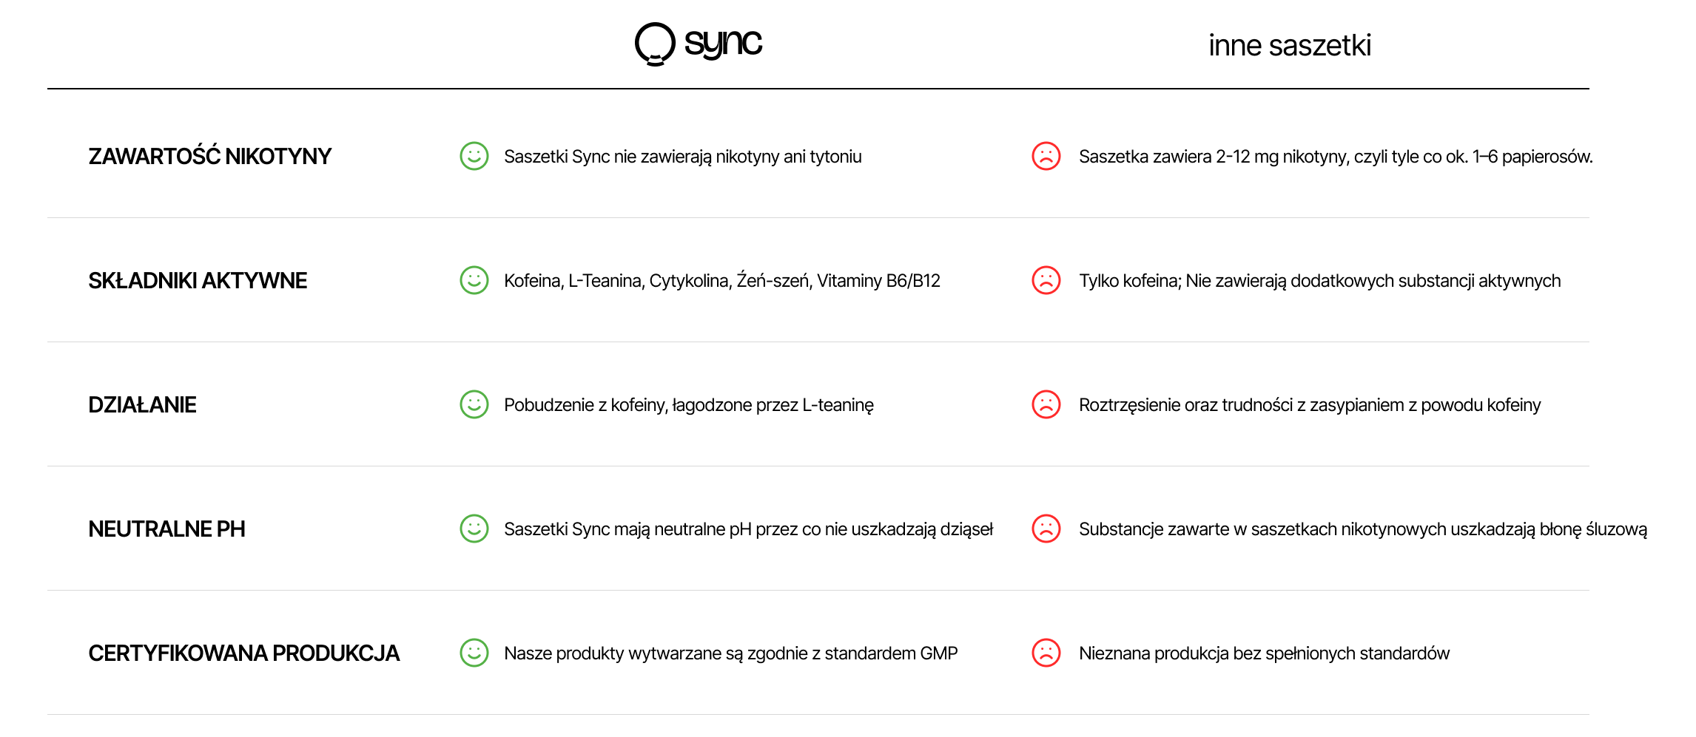Click 'Pobudzenie z kofeiny' description text
Viewport: 1696px width, 737px height.
coord(688,405)
